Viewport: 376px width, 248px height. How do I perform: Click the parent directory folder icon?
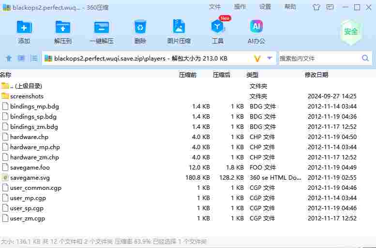point(5,86)
